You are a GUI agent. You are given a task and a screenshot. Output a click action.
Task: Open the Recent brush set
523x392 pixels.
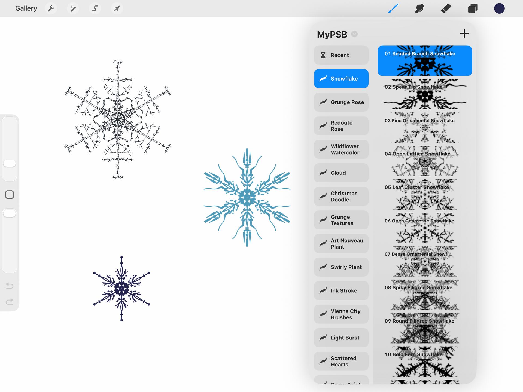(341, 55)
